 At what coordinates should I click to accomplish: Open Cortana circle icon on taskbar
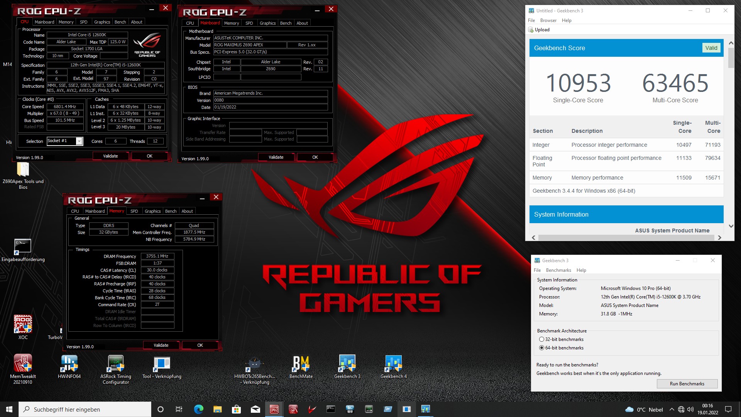coord(161,409)
